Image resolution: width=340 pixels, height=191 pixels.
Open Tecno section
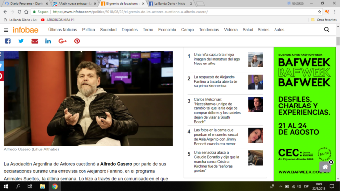tap(148, 30)
